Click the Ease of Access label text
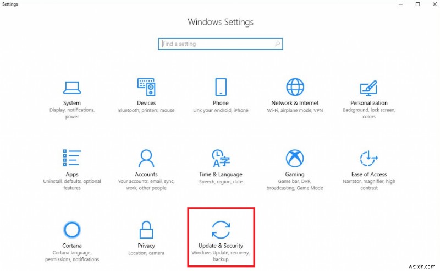Screen dimensions: 440x271 point(369,174)
